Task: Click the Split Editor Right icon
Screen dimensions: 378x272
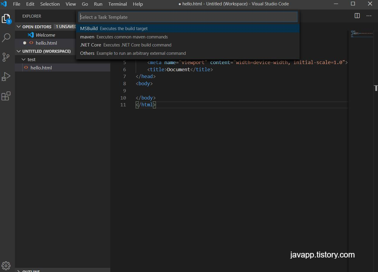Action: pos(357,16)
